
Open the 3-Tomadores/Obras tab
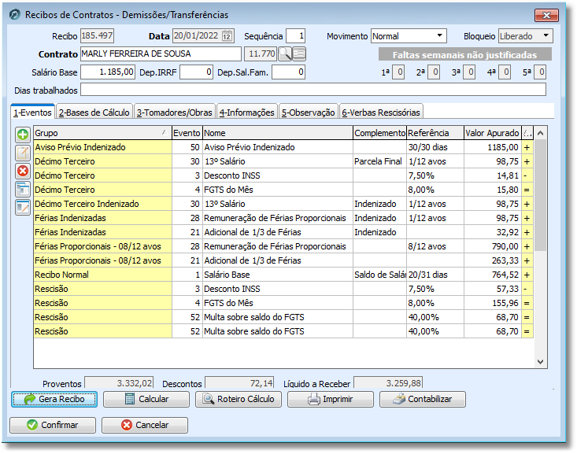tap(175, 113)
